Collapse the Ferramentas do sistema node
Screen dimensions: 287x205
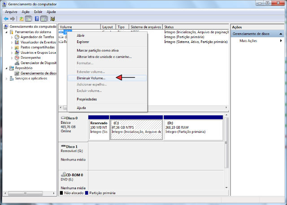point(6,32)
